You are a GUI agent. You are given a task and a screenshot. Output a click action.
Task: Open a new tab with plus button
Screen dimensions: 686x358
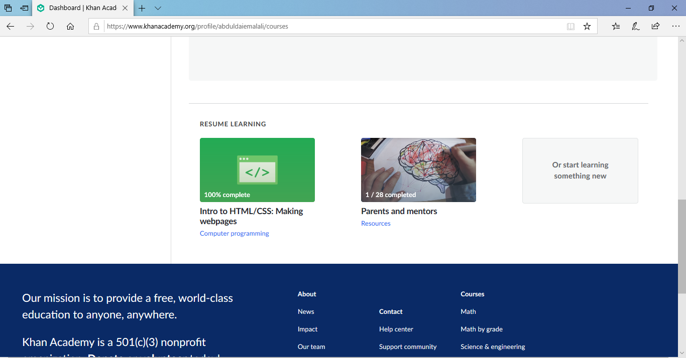(142, 8)
